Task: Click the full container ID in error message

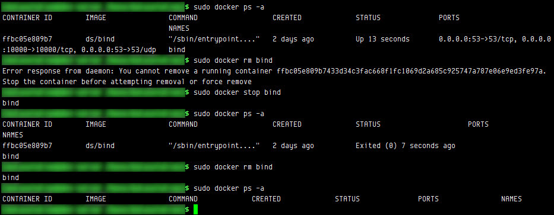Action: (409, 71)
